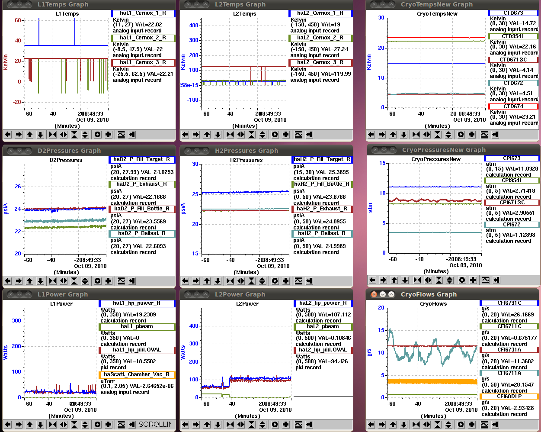Screen dimensions: 541x432
Task: Select the CTD9541 curve label
Action: coord(513,36)
